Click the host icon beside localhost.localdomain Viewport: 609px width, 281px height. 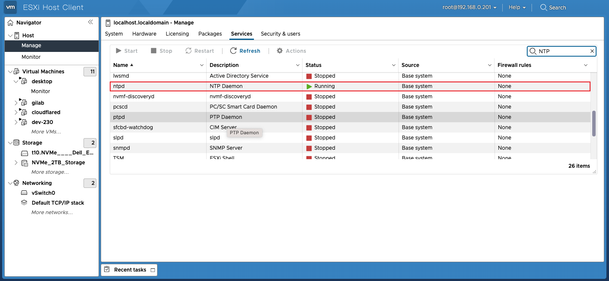pos(108,23)
